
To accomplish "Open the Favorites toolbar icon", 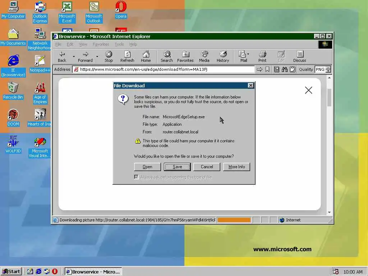I will click(185, 56).
